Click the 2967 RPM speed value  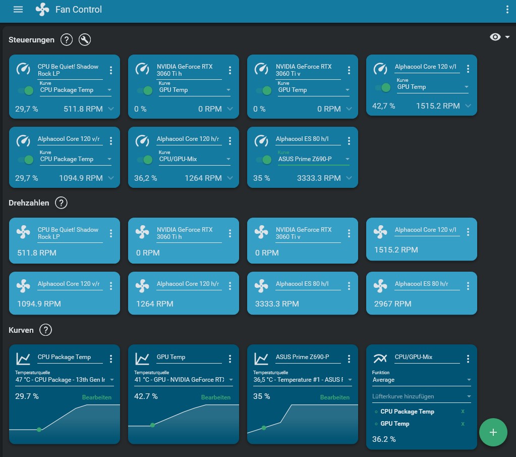click(x=393, y=304)
